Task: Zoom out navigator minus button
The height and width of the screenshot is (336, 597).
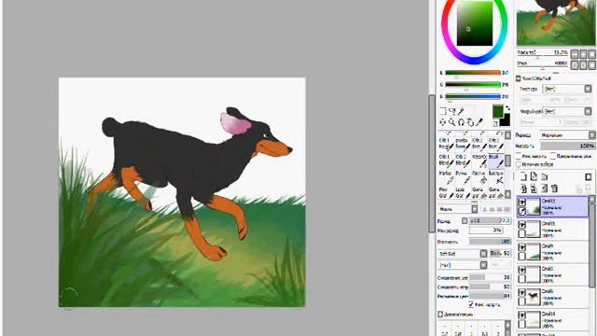Action: [575, 54]
